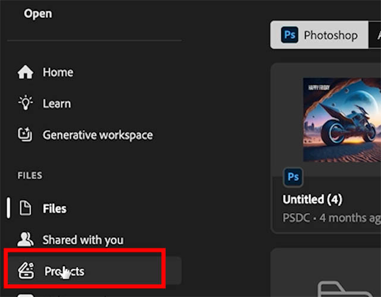
Task: Select the Learn lightbulb icon
Action: 26,103
